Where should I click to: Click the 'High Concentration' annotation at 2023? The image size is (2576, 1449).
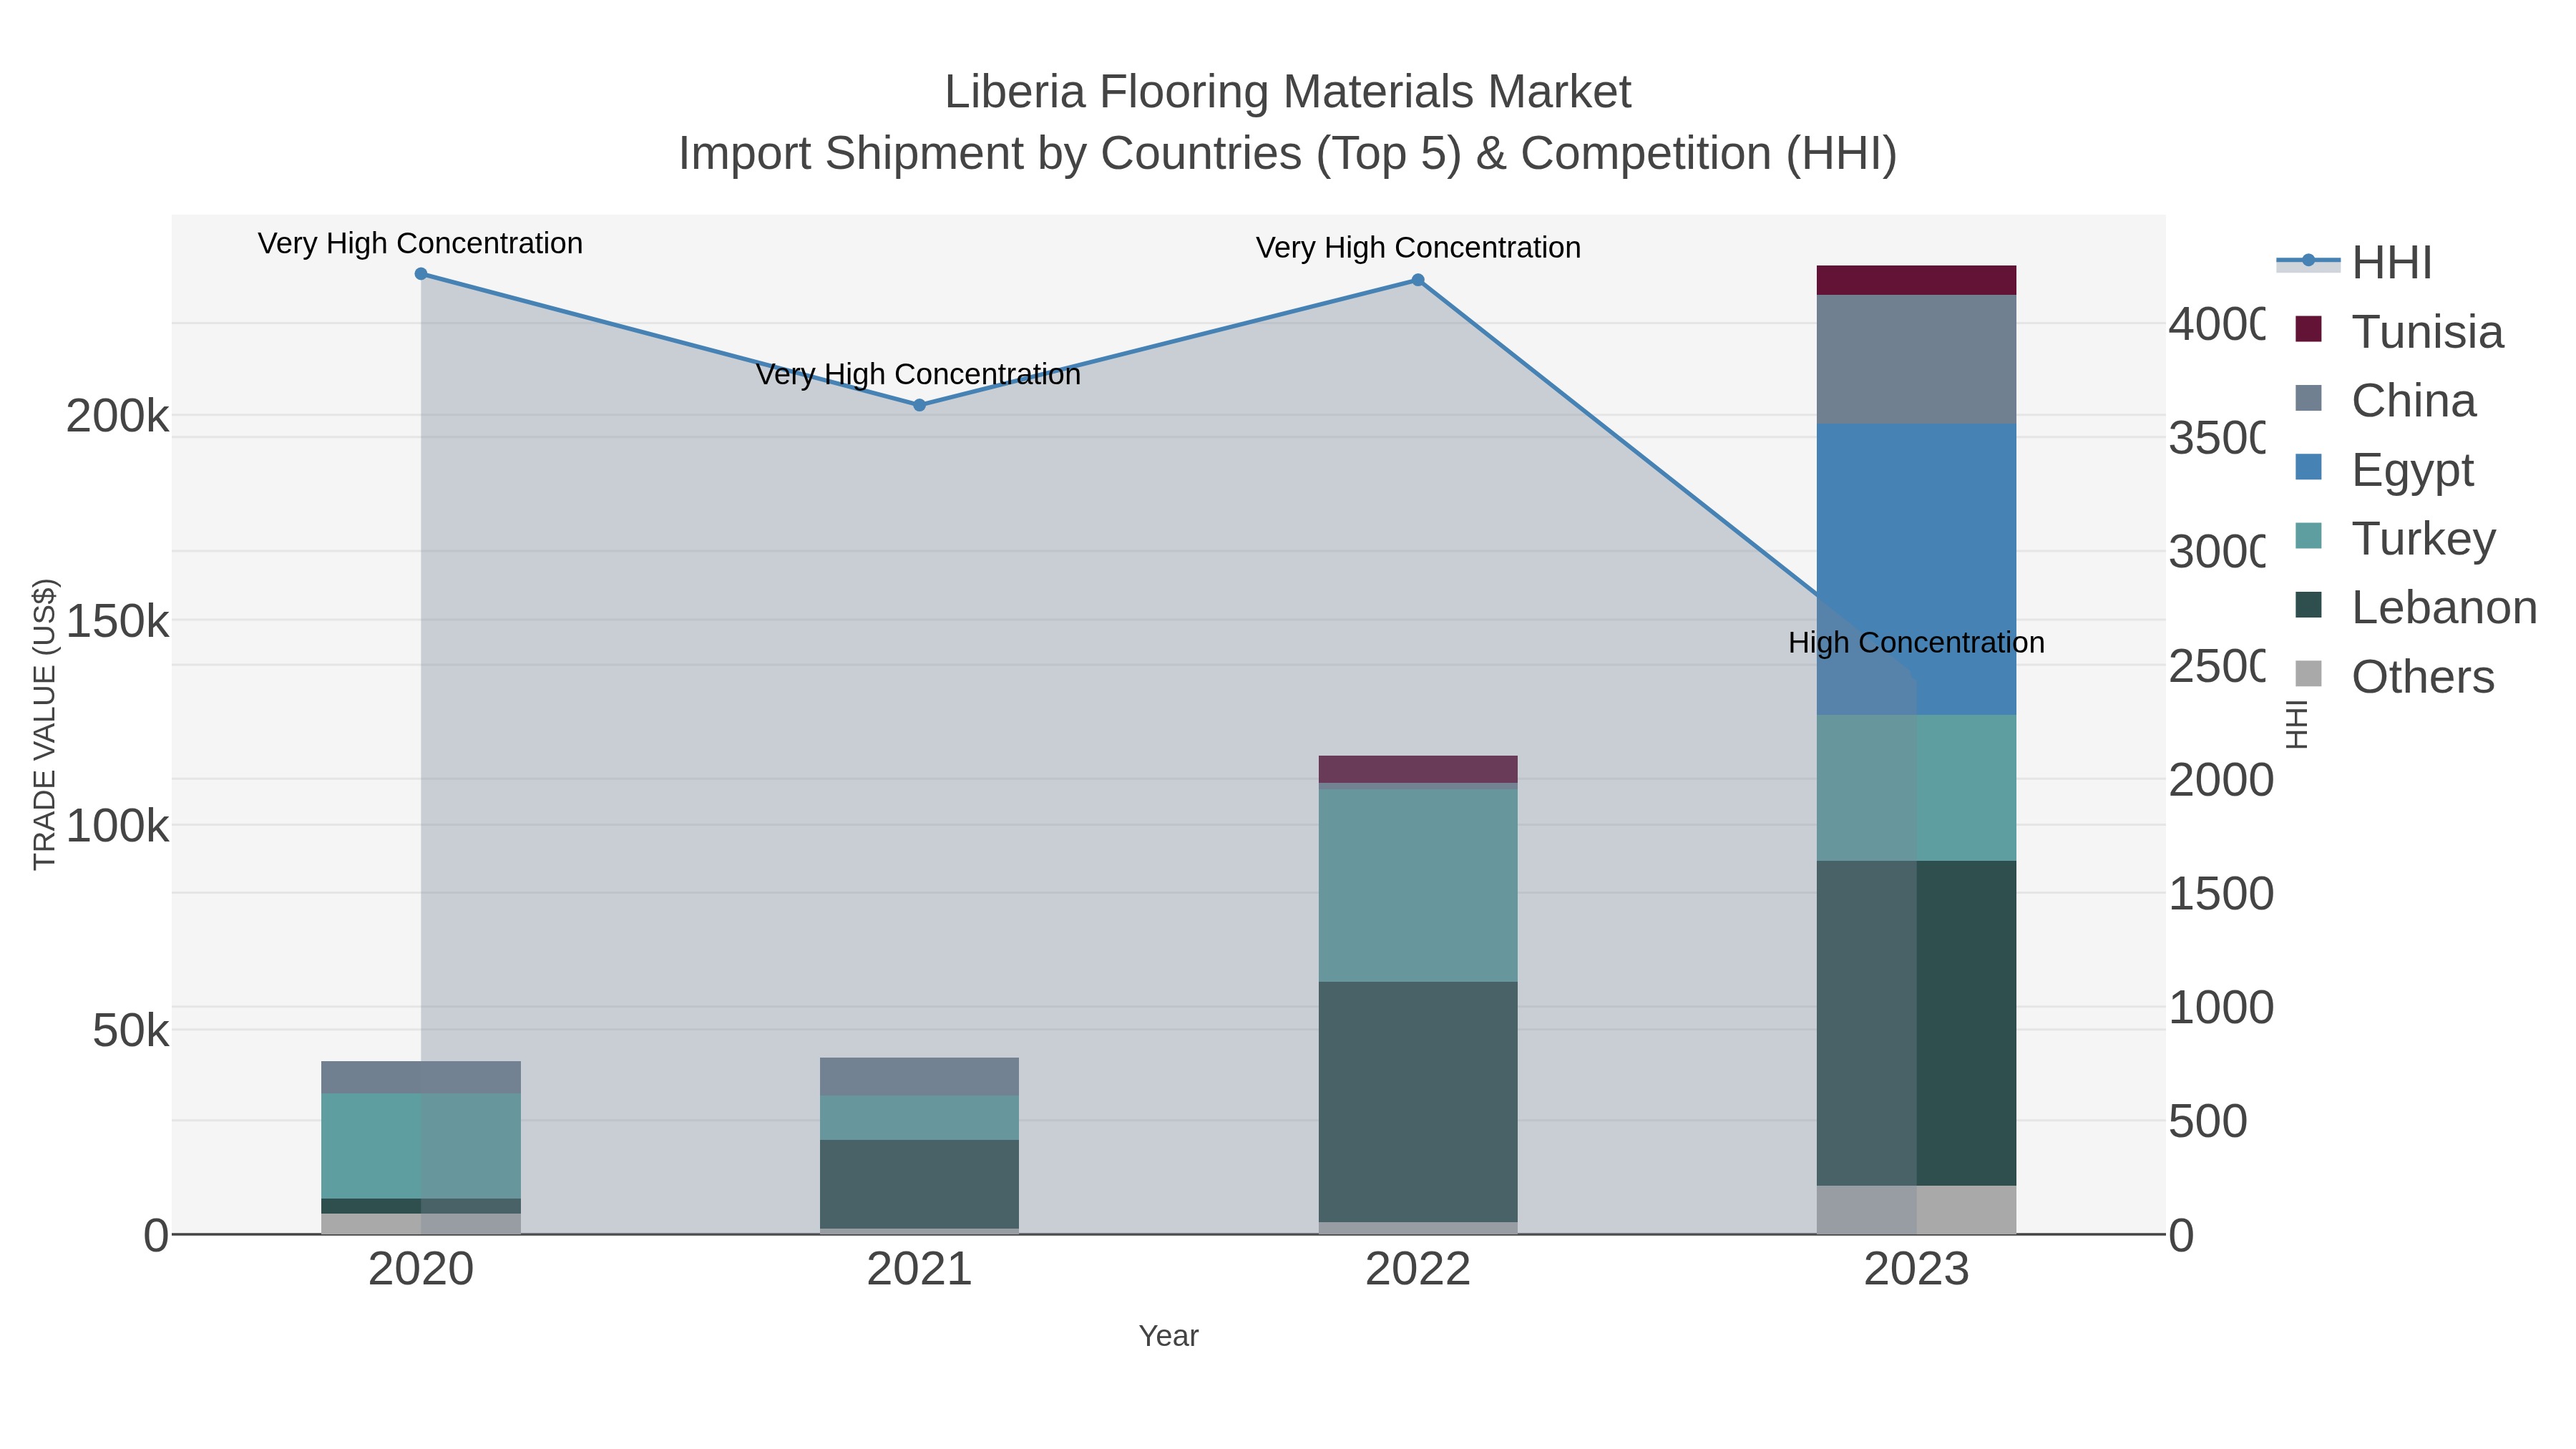1916,642
